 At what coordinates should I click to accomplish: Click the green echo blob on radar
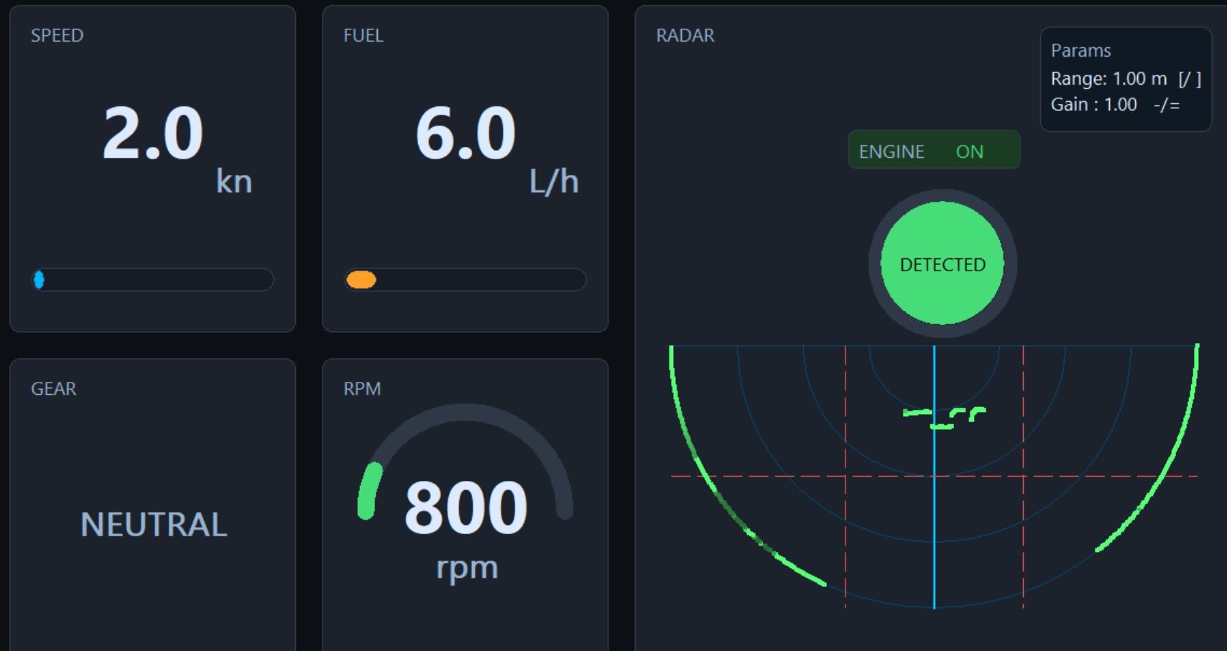(x=944, y=417)
